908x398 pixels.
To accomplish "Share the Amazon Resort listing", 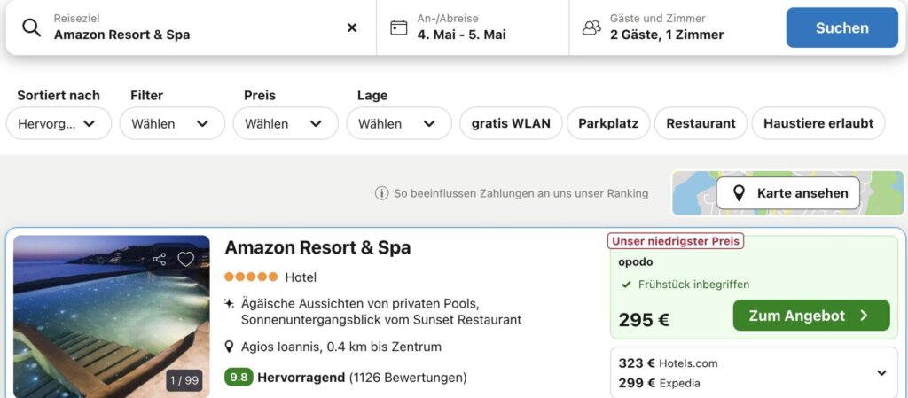I will point(160,259).
